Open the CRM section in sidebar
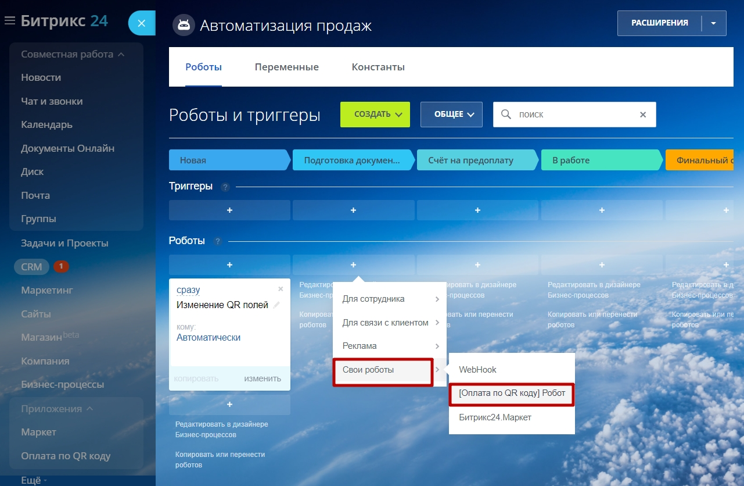 tap(31, 267)
